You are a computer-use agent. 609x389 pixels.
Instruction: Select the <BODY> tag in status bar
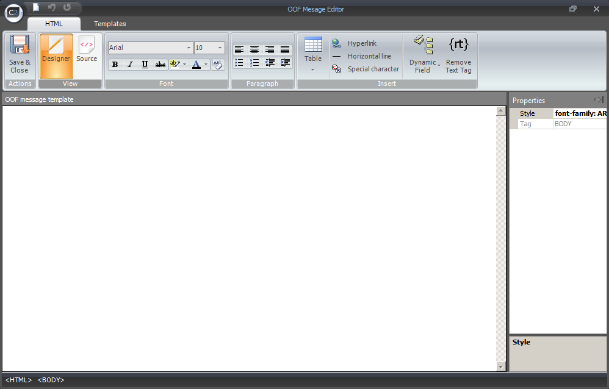click(51, 380)
